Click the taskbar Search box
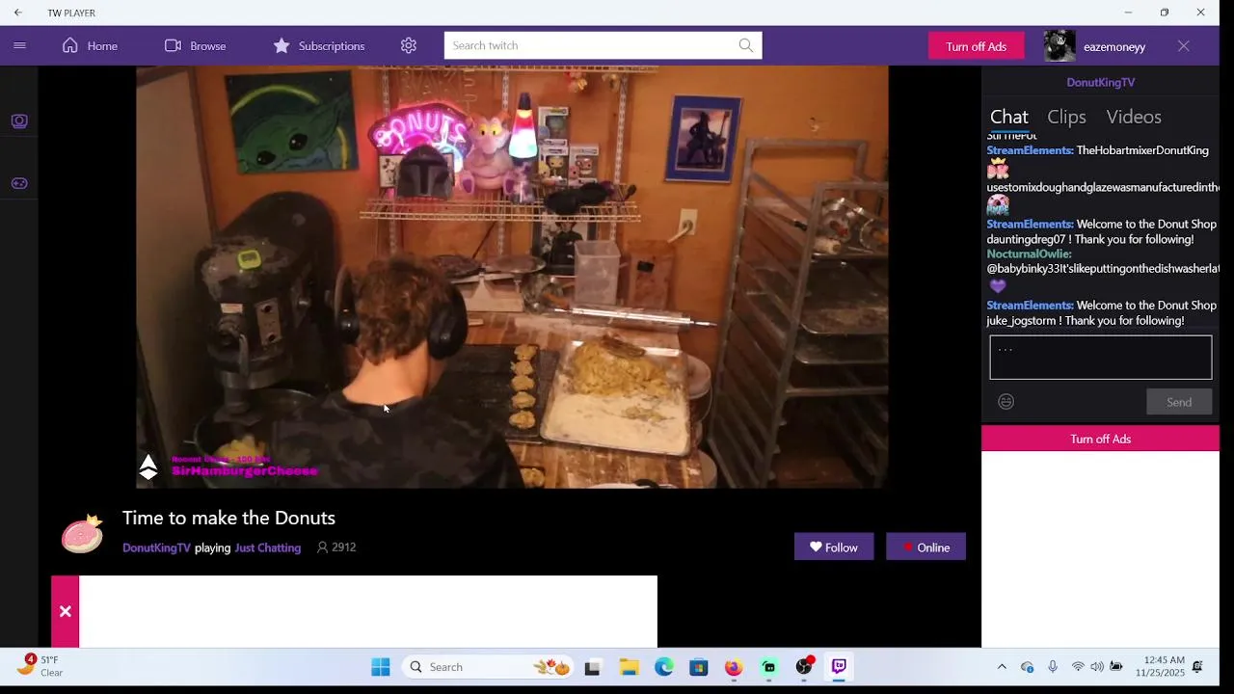The height and width of the screenshot is (694, 1234). coord(488,667)
